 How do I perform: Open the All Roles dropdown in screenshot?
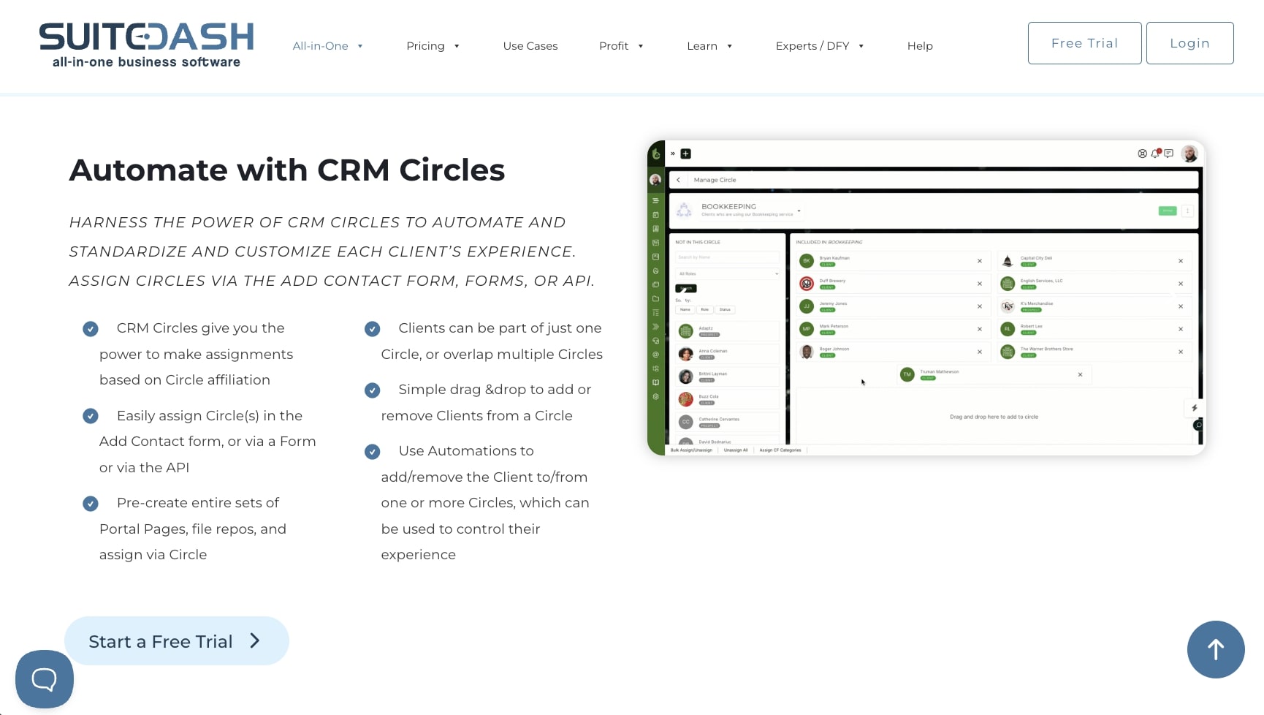click(728, 273)
